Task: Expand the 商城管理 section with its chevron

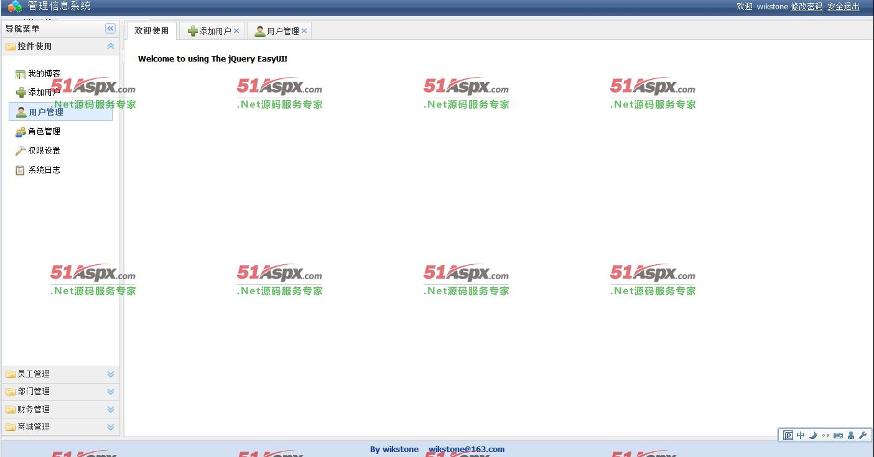Action: [111, 427]
